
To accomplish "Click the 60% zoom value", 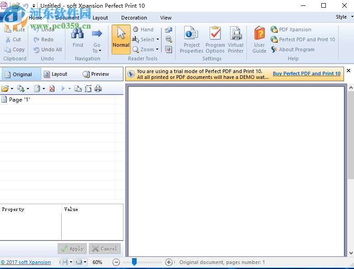I will click(x=97, y=262).
